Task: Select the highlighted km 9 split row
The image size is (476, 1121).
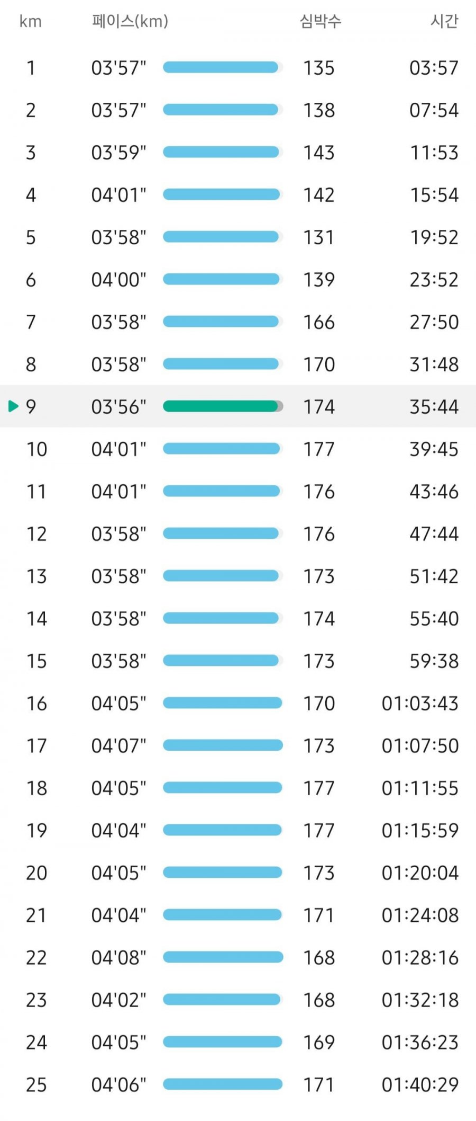Action: pos(238,406)
